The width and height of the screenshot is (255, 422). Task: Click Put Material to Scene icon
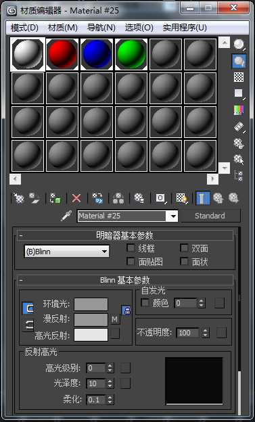pyautogui.click(x=34, y=198)
